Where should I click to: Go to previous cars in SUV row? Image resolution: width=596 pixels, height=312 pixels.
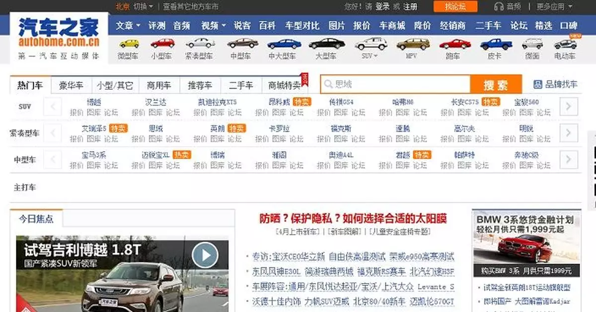(53, 106)
